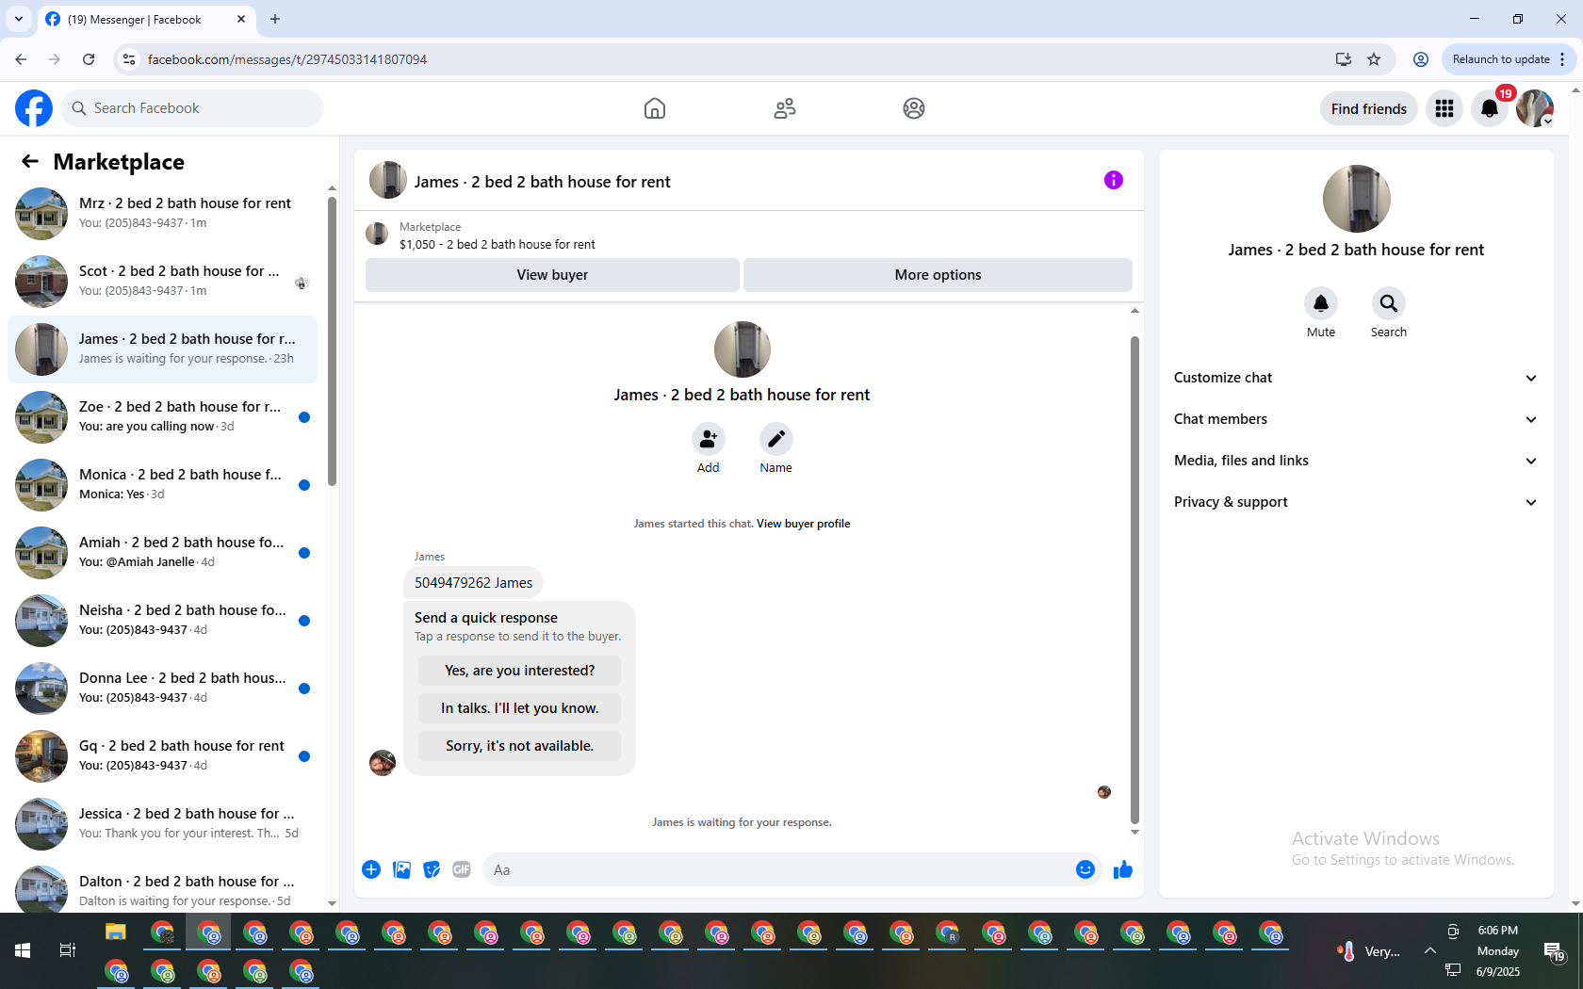Click the browser address bar URL
The width and height of the screenshot is (1583, 989).
(x=287, y=59)
